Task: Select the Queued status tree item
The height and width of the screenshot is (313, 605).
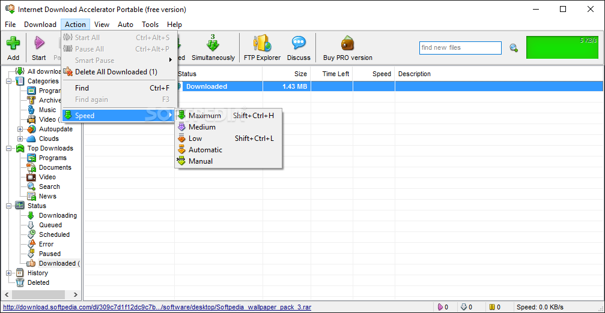Action: click(x=50, y=225)
